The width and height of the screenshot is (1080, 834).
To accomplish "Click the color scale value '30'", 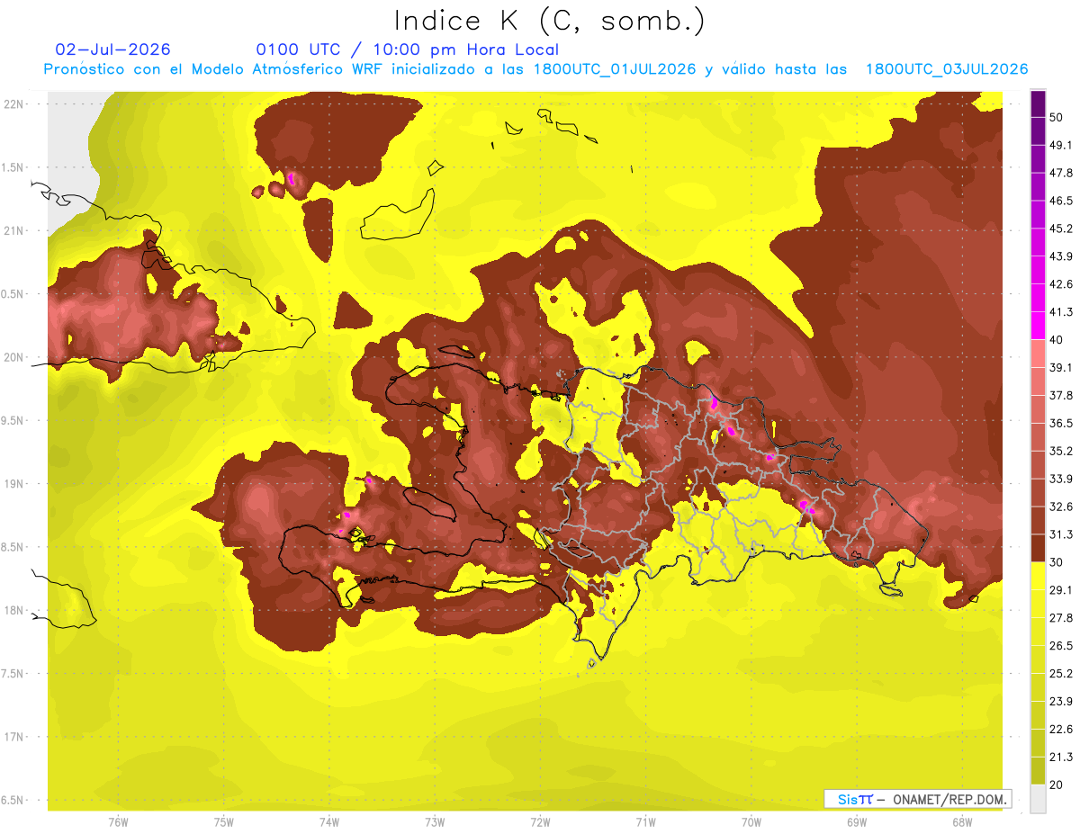I will pos(1057,562).
